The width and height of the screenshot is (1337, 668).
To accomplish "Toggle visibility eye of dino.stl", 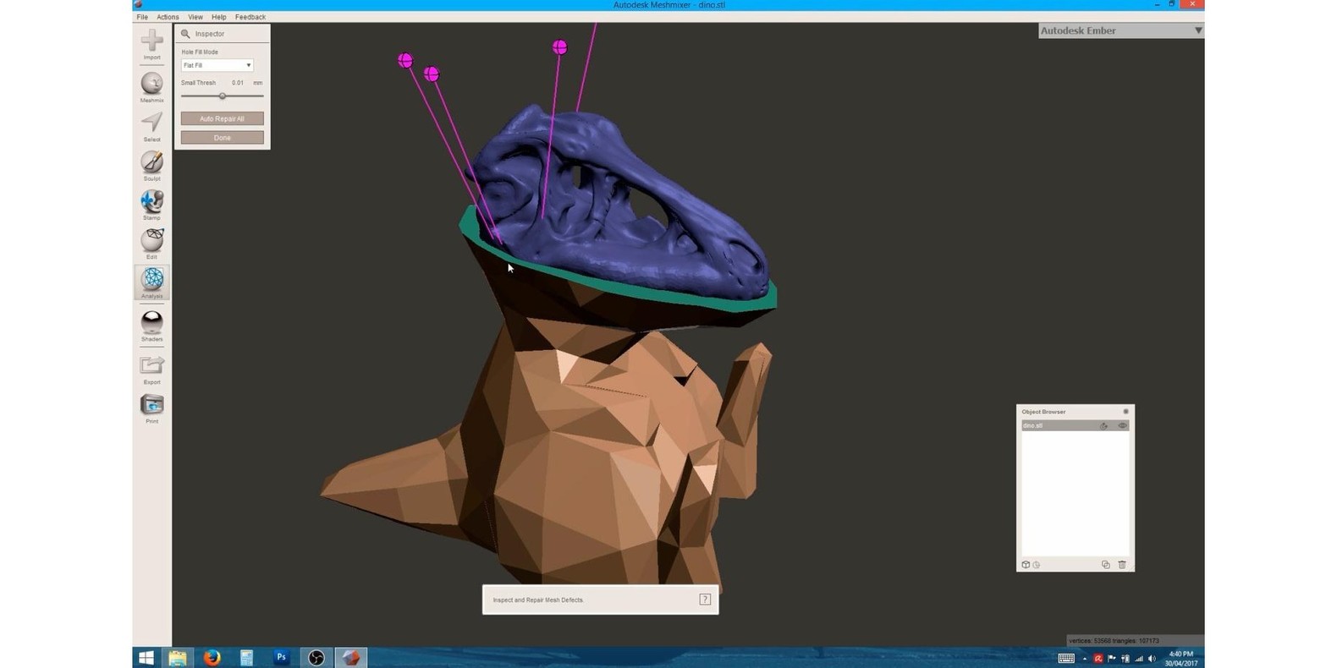I will tap(1123, 425).
